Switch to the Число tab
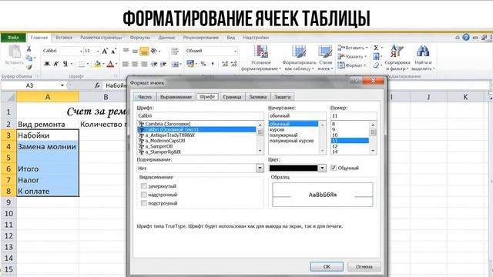493x277 pixels. pyautogui.click(x=145, y=97)
